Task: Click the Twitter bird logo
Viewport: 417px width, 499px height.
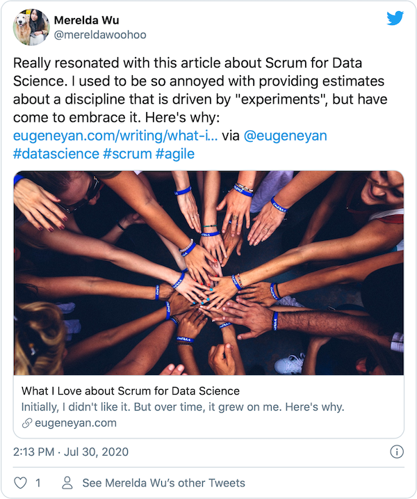Action: click(x=395, y=19)
